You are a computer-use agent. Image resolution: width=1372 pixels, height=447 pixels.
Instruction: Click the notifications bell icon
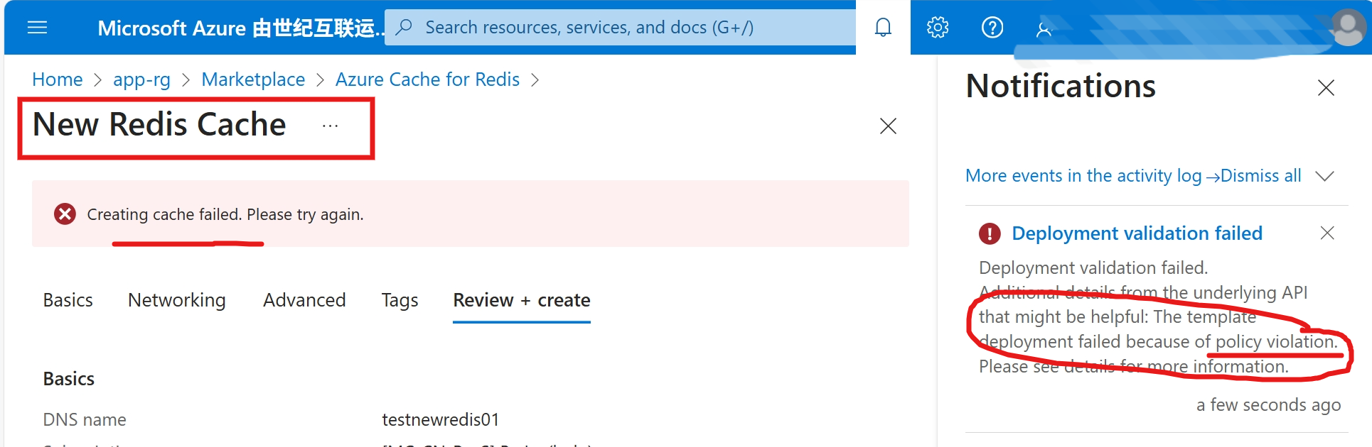[x=883, y=28]
